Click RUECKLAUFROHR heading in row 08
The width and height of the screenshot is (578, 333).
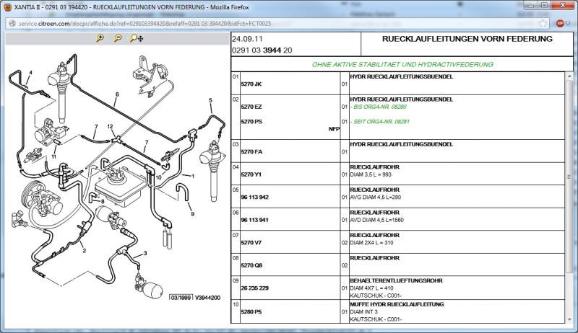point(374,258)
